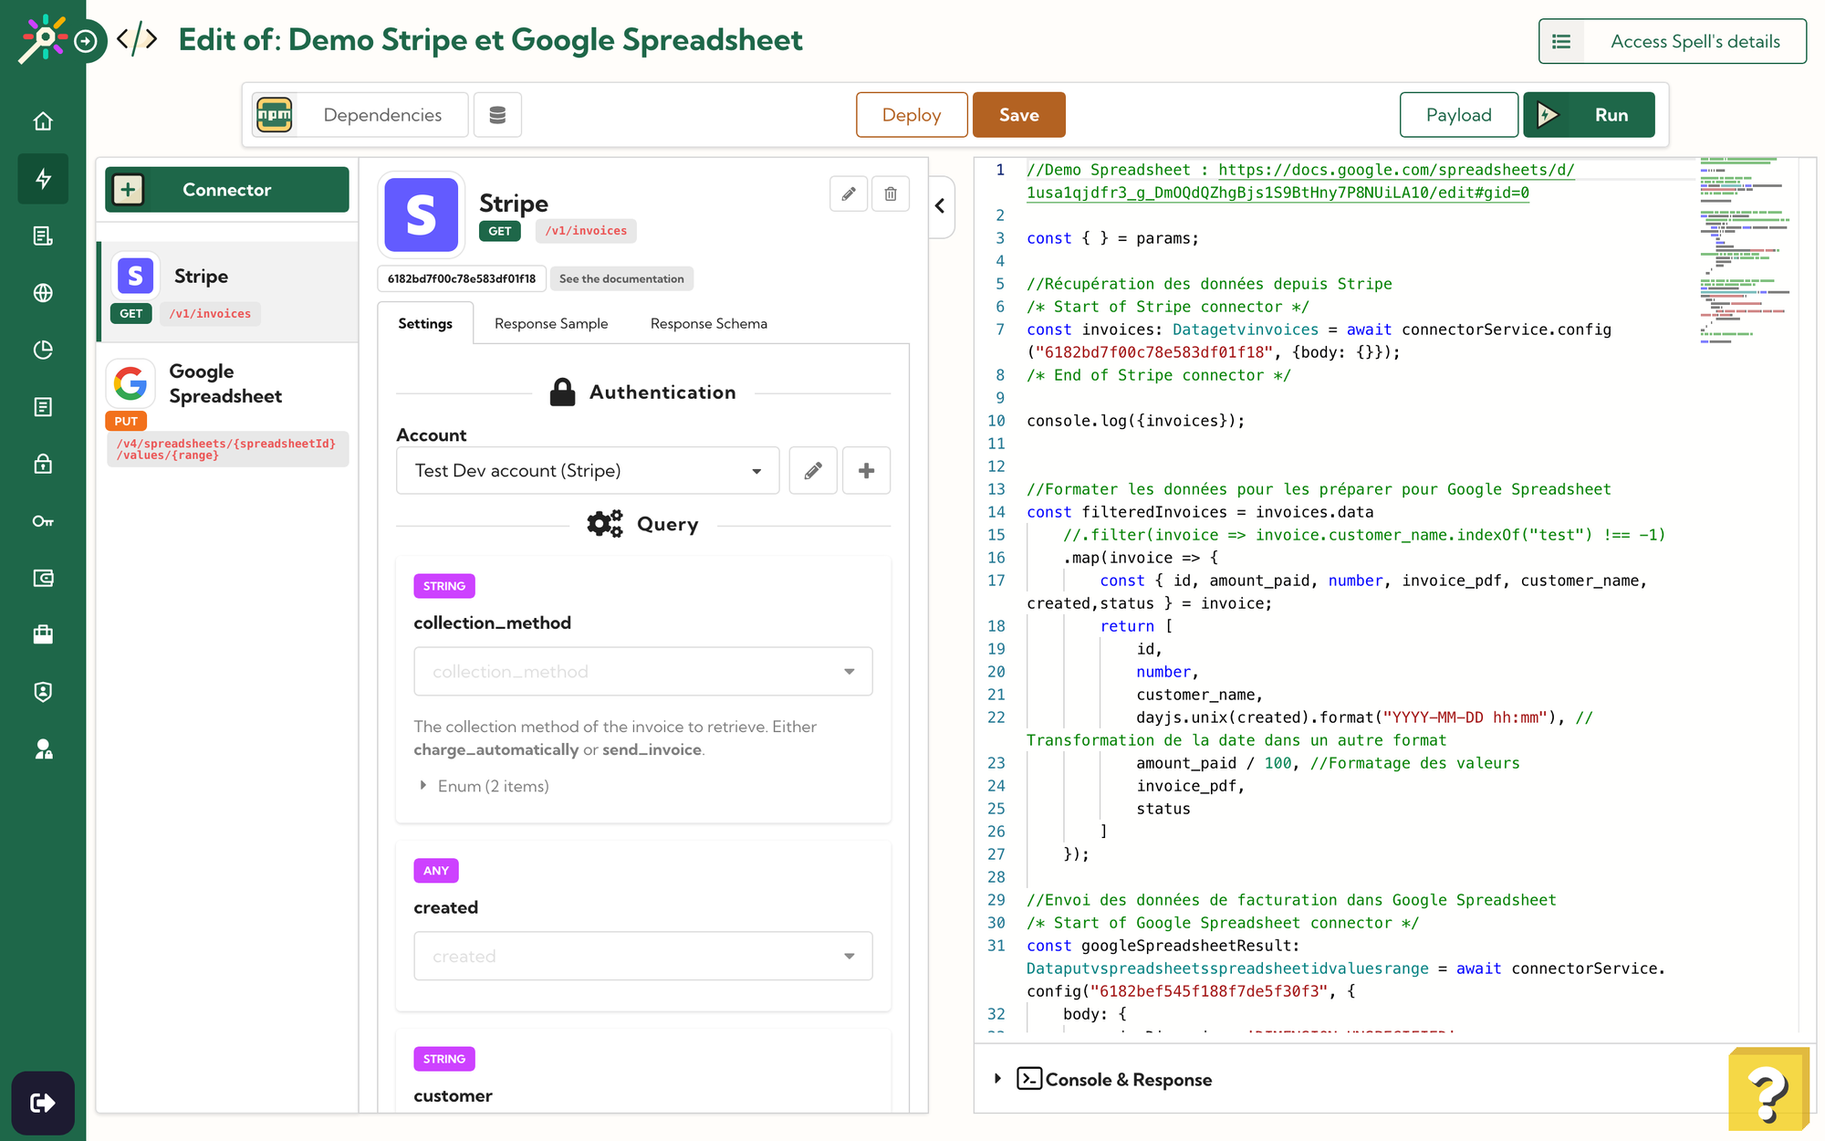Click the Deploy button
This screenshot has height=1141, width=1825.
coord(912,115)
